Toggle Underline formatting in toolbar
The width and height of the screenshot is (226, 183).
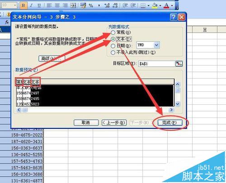pyautogui.click(x=39, y=5)
